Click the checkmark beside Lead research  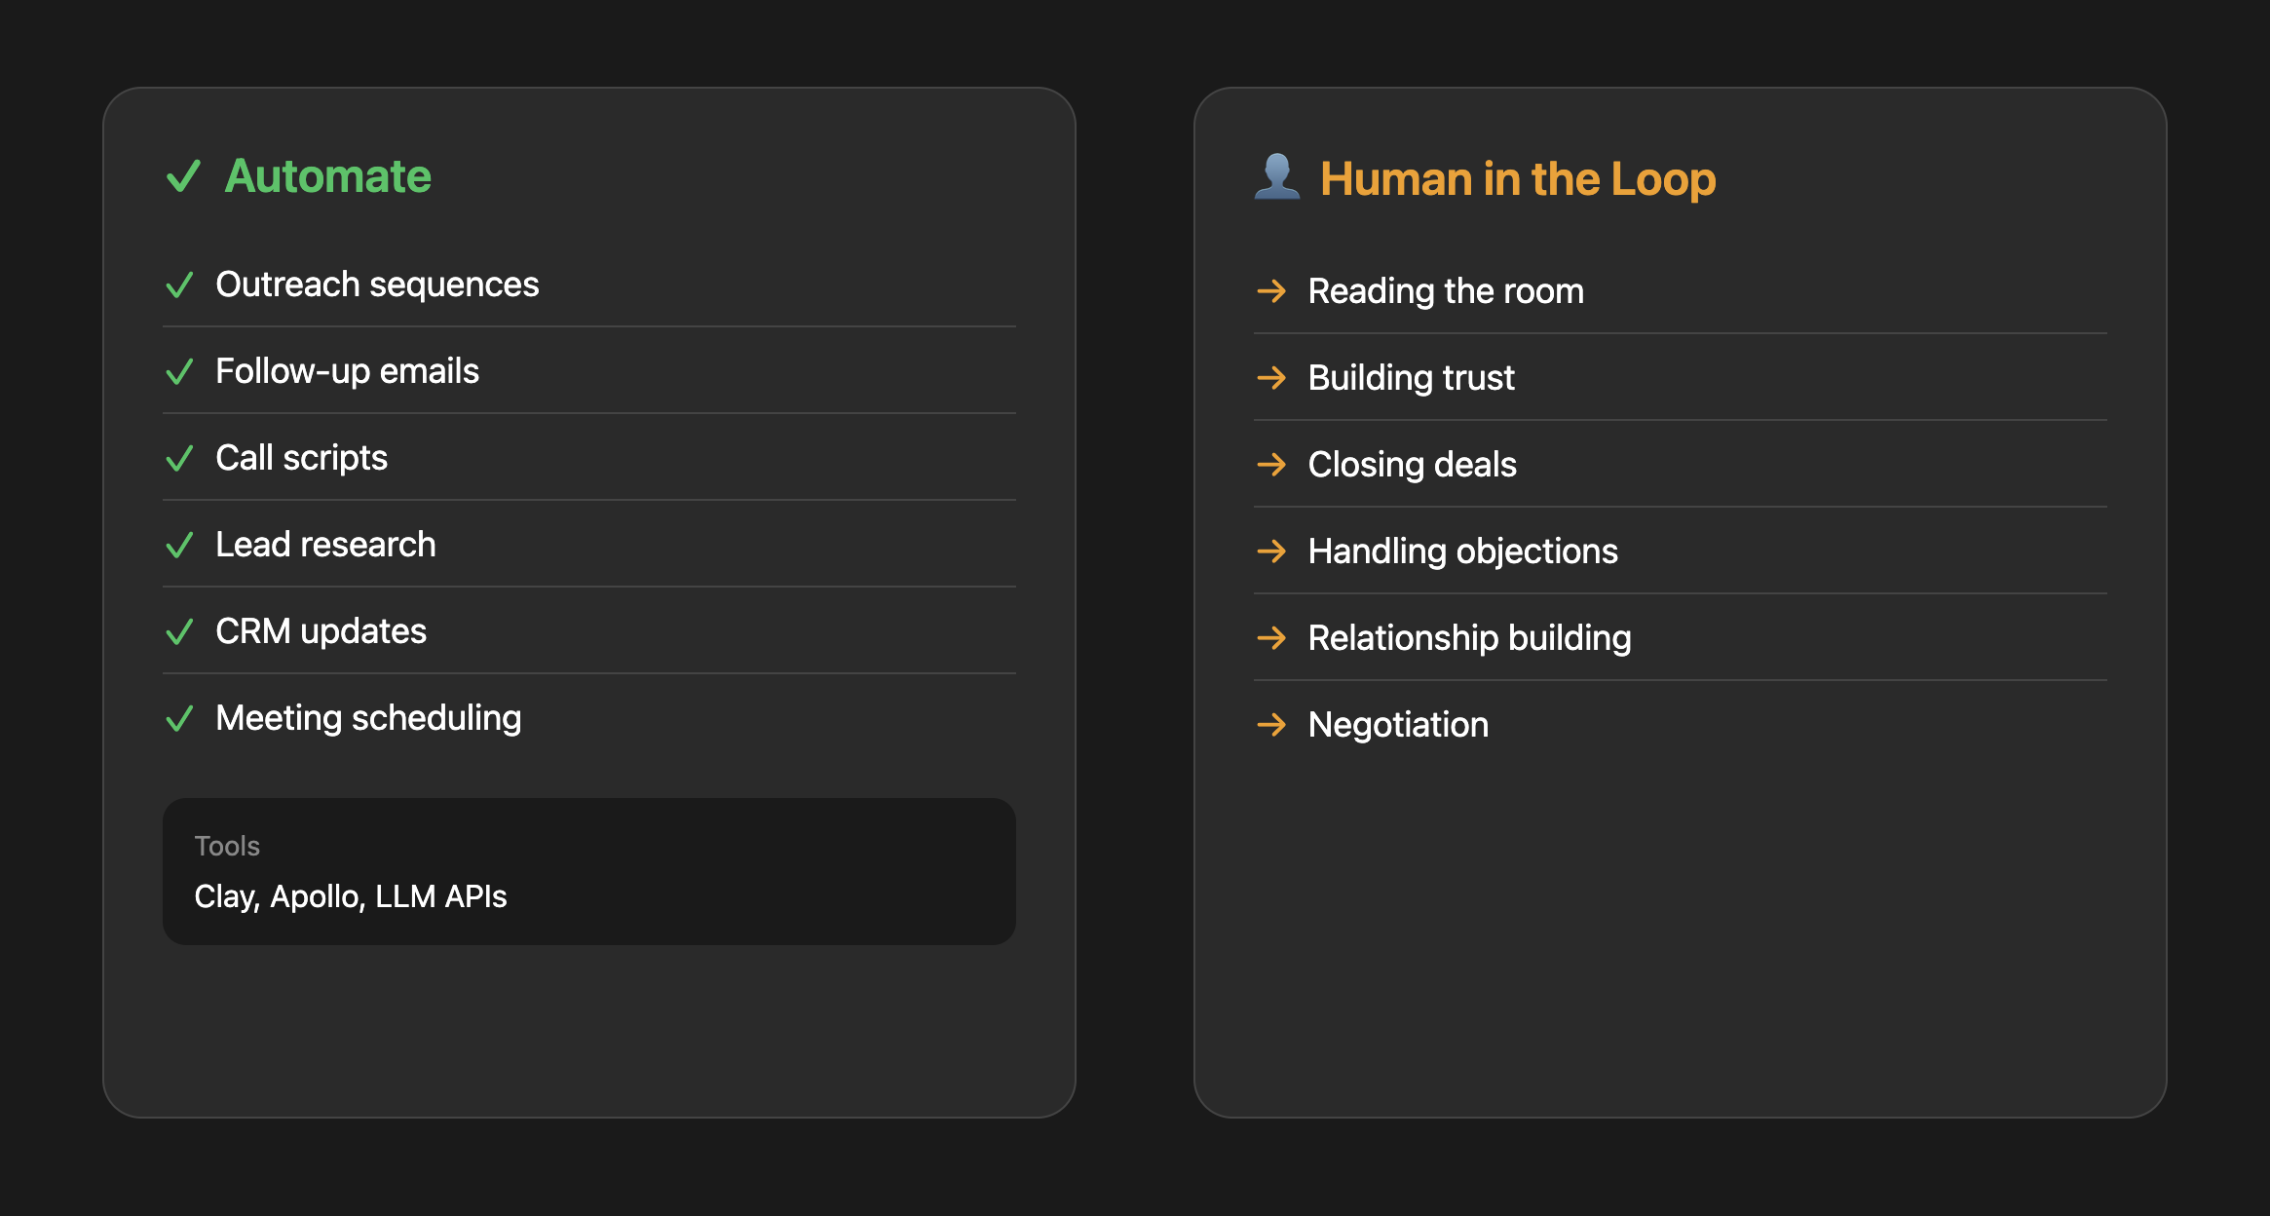coord(179,546)
